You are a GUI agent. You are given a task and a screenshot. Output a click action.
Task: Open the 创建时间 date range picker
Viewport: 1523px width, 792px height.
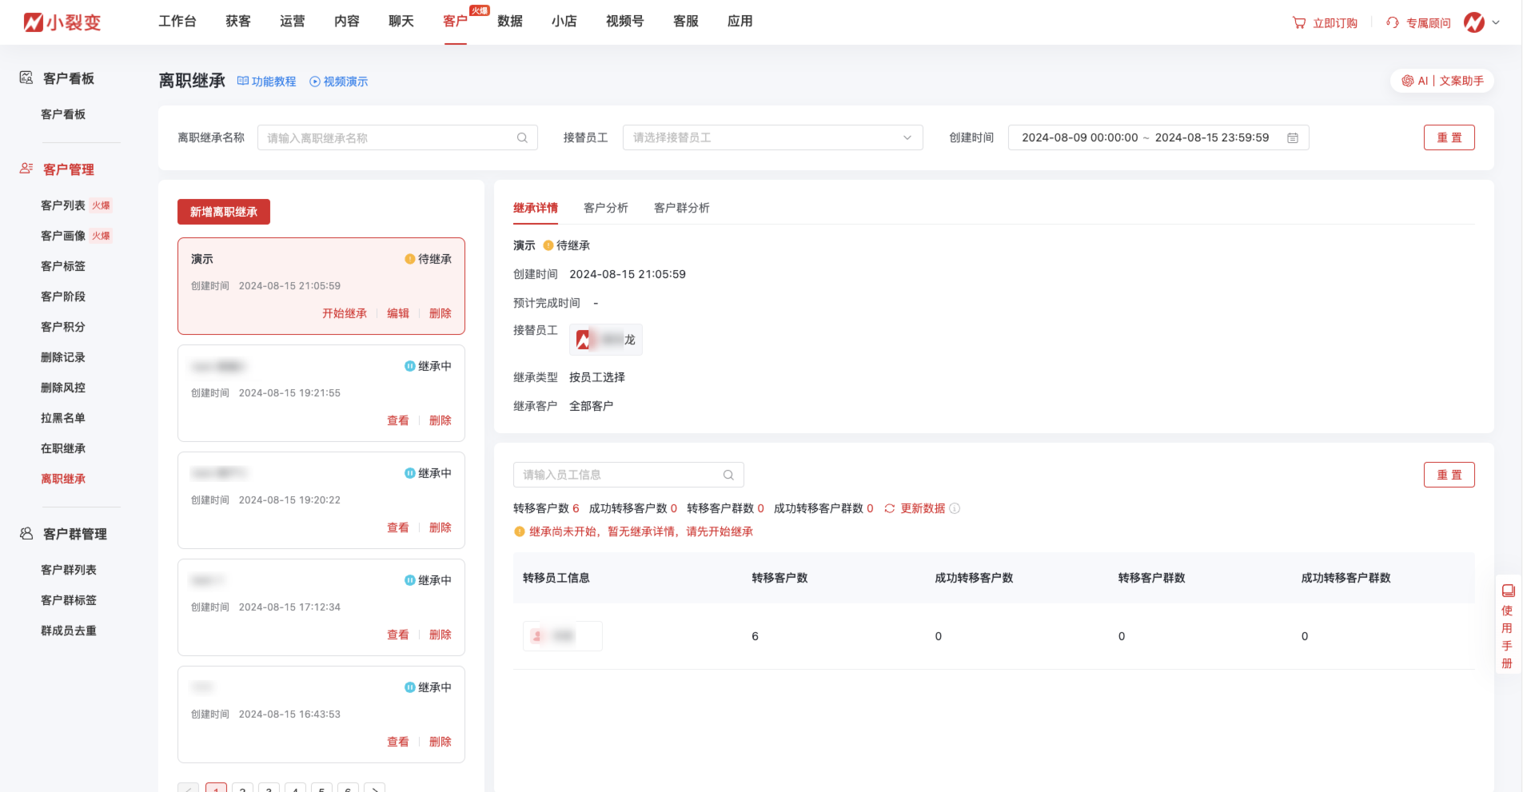pyautogui.click(x=1158, y=137)
